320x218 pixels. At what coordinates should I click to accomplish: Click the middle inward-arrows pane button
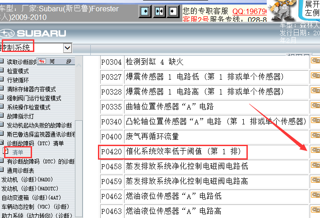click(159, 11)
